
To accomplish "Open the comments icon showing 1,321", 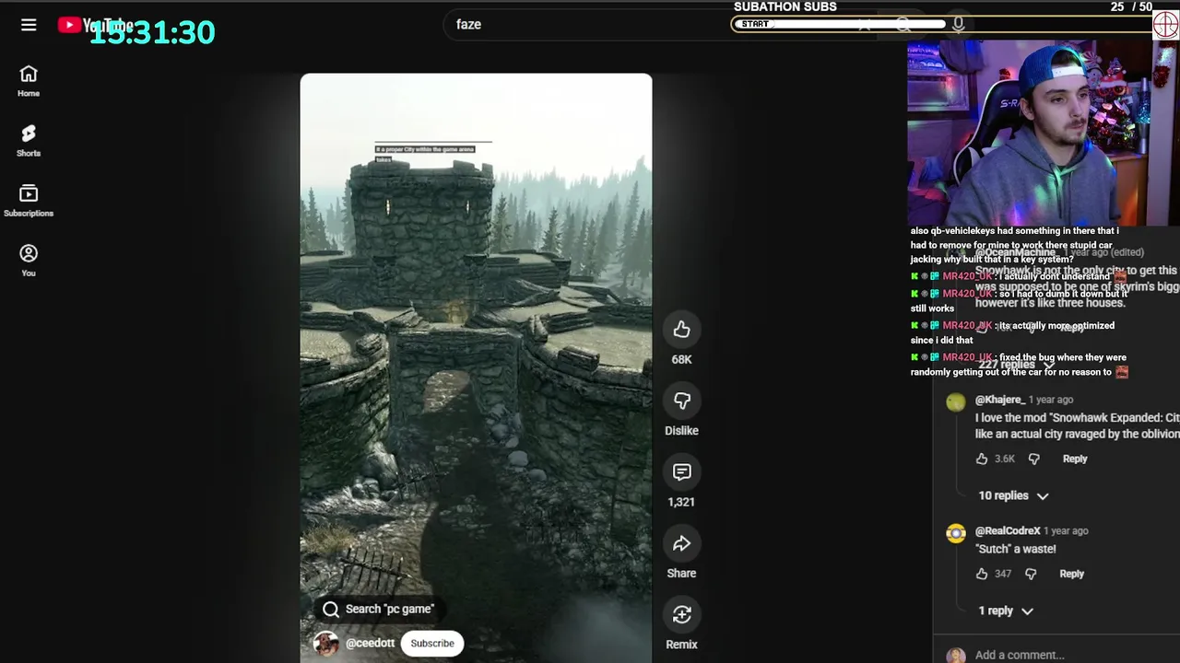I will click(x=681, y=471).
